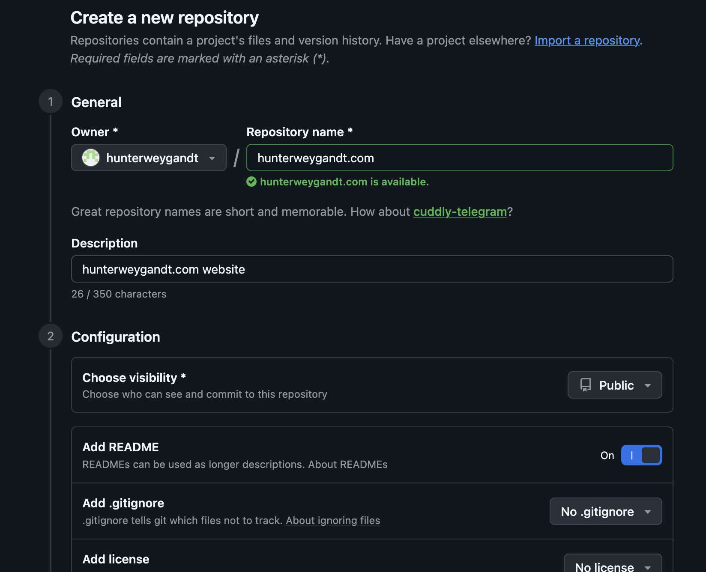The height and width of the screenshot is (572, 706).
Task: Focus the Repository name input field
Action: click(460, 158)
